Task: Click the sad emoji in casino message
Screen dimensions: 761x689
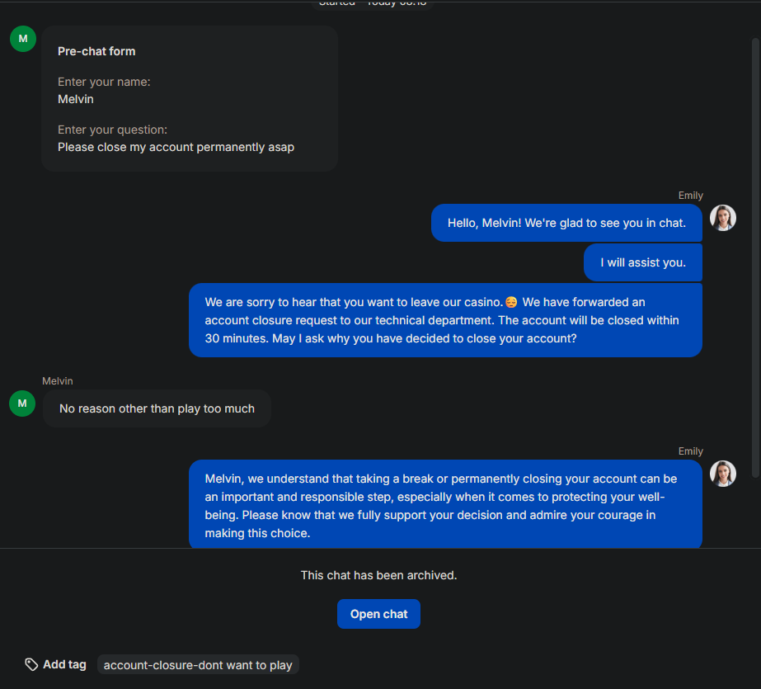Action: (x=511, y=302)
